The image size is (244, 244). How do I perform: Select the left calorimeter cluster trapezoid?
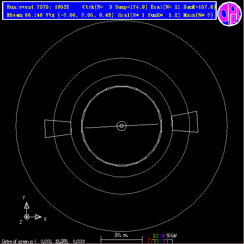[58, 129]
